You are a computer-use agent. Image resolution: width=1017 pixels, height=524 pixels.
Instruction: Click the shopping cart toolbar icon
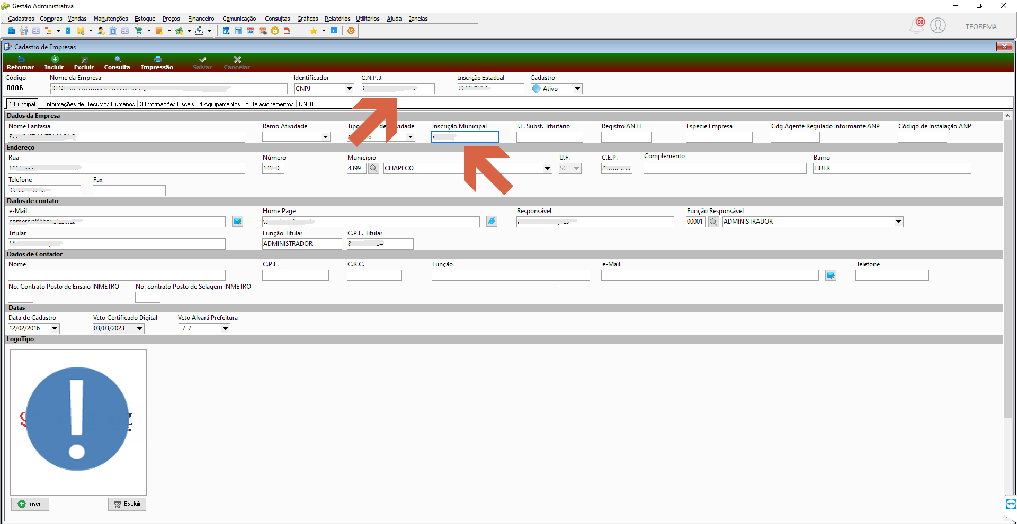[x=139, y=31]
